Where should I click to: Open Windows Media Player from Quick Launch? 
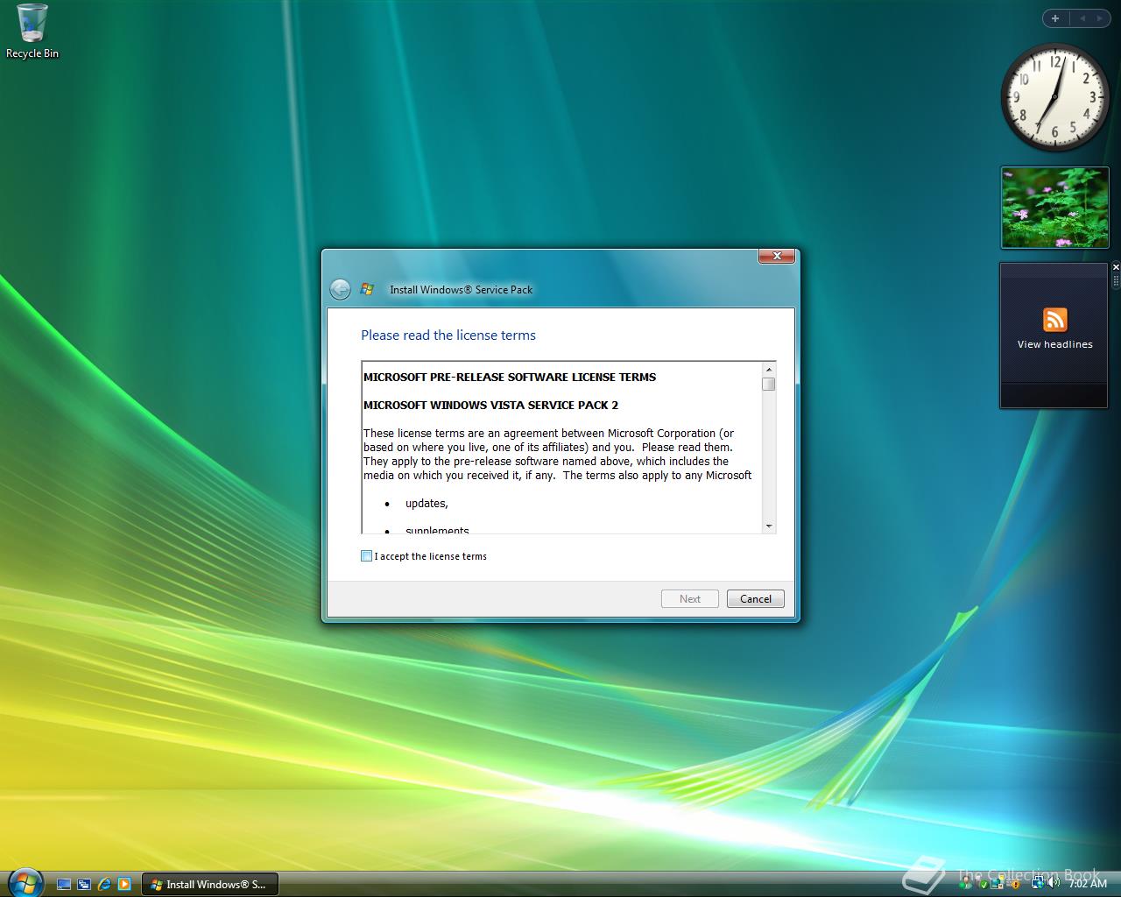[124, 884]
